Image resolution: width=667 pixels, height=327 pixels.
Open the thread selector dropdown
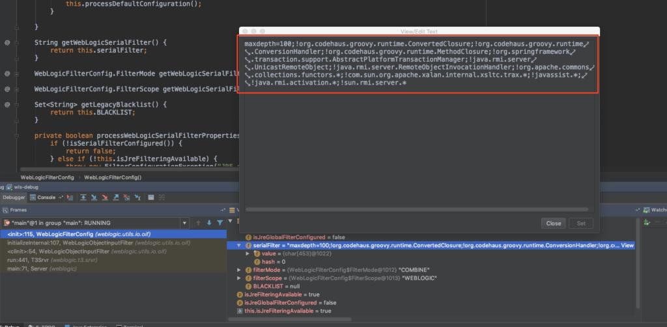(184, 223)
